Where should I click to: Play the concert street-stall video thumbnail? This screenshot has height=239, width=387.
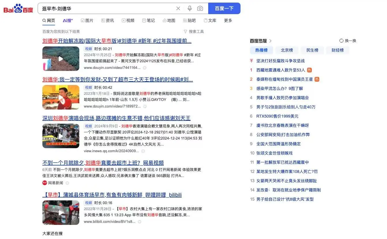click(61, 136)
